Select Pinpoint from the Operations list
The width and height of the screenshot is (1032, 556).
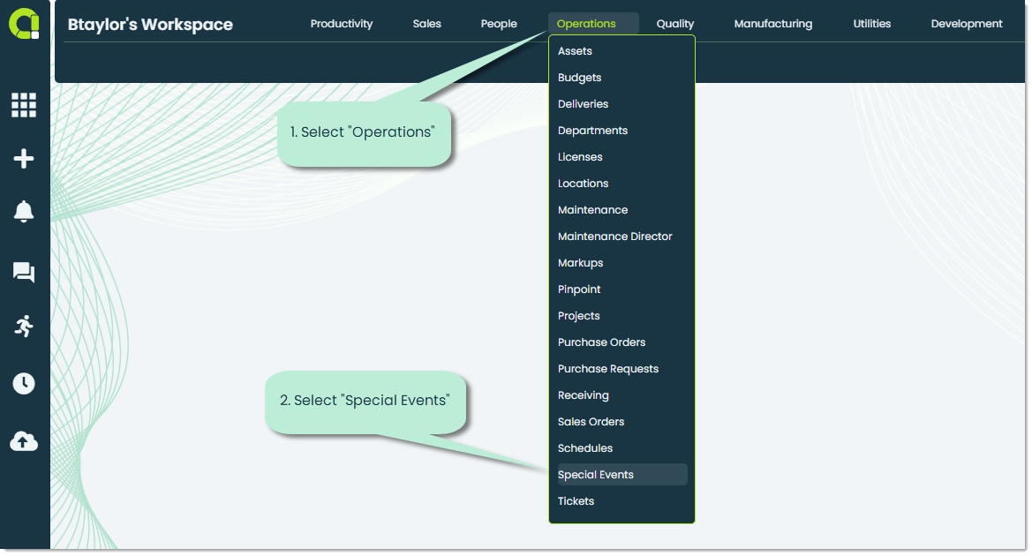(578, 289)
